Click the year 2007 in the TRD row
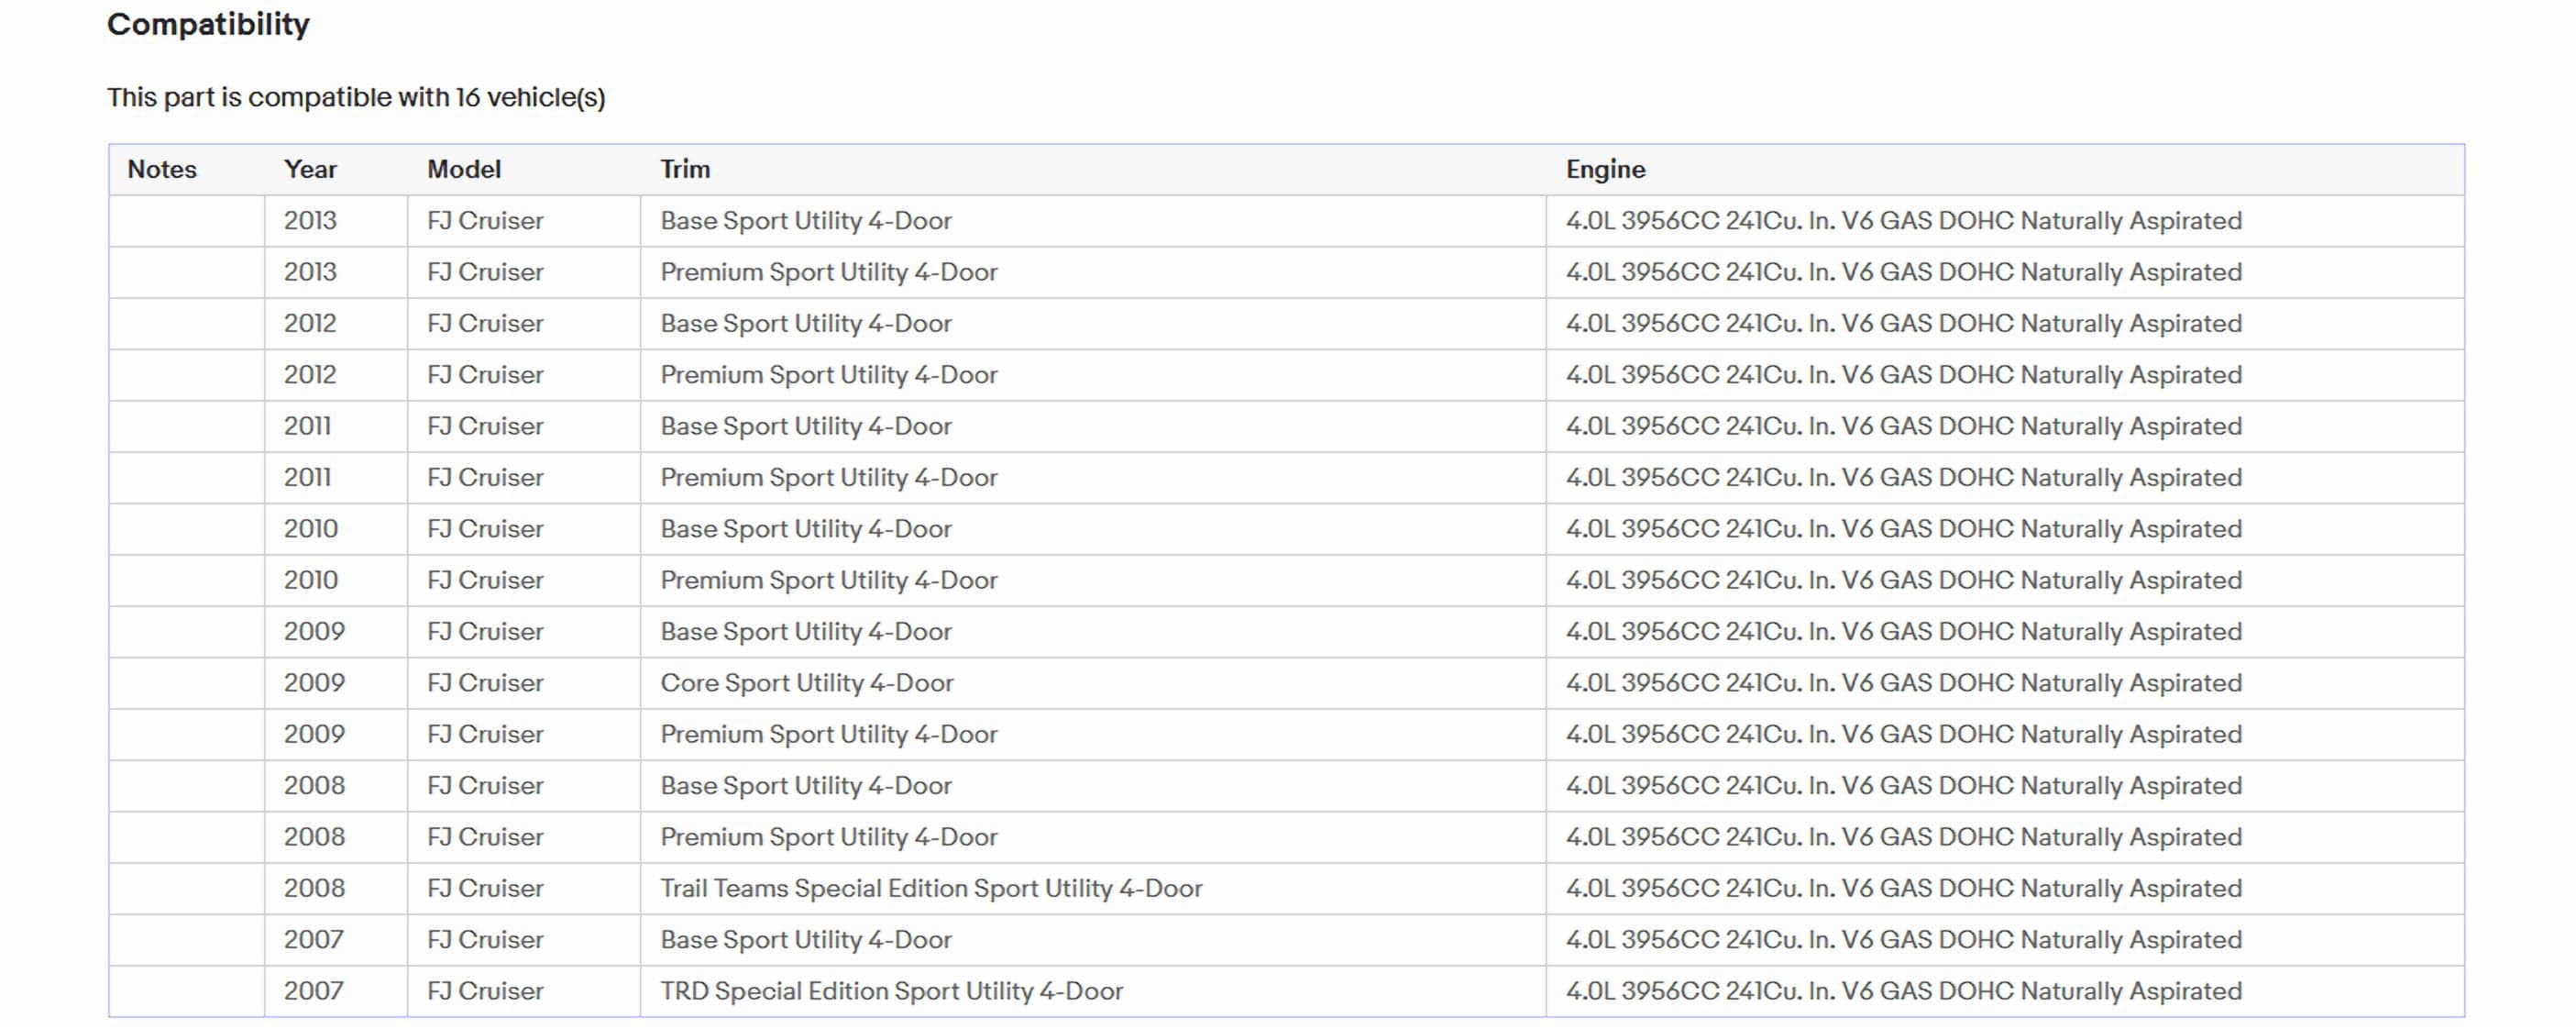 [314, 991]
